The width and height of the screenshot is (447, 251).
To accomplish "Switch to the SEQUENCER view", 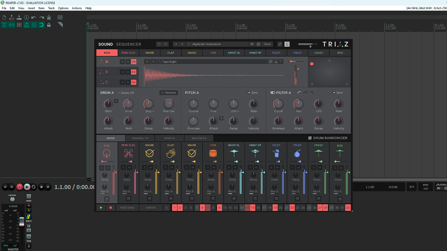I will [129, 44].
